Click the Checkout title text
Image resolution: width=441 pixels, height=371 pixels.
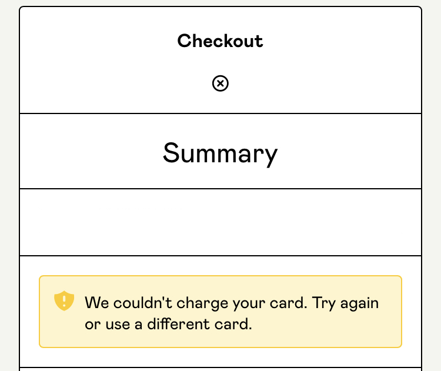(x=220, y=41)
